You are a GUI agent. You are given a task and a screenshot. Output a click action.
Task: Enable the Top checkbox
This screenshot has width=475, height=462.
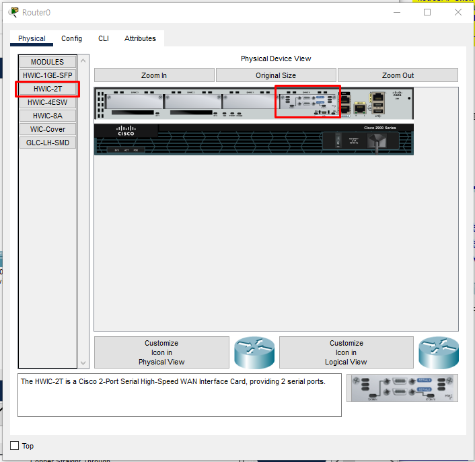[14, 445]
